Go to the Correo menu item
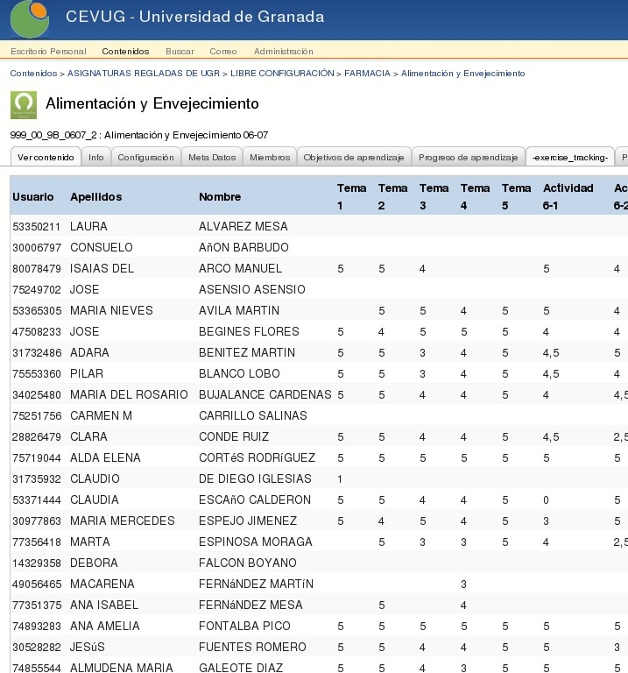 click(223, 52)
